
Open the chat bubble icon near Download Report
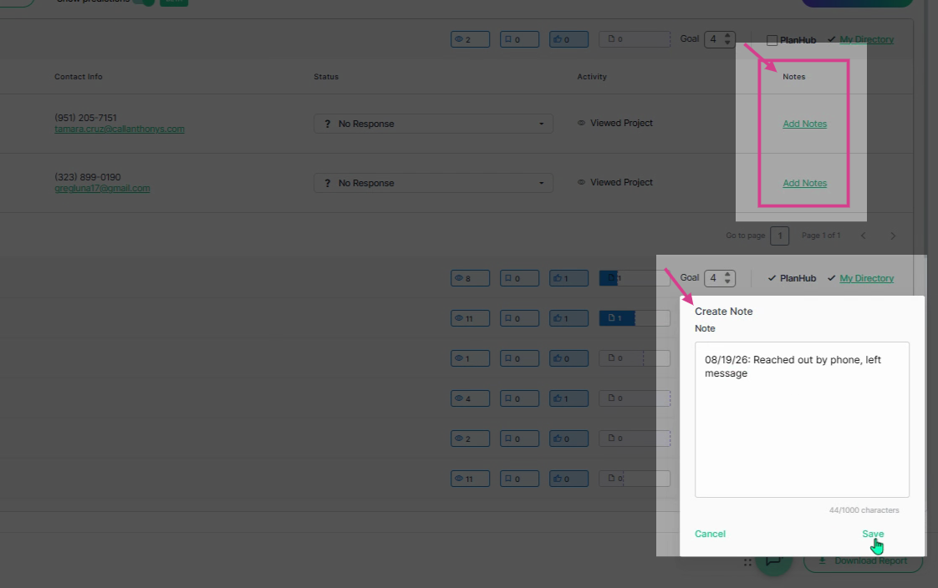pos(773,561)
